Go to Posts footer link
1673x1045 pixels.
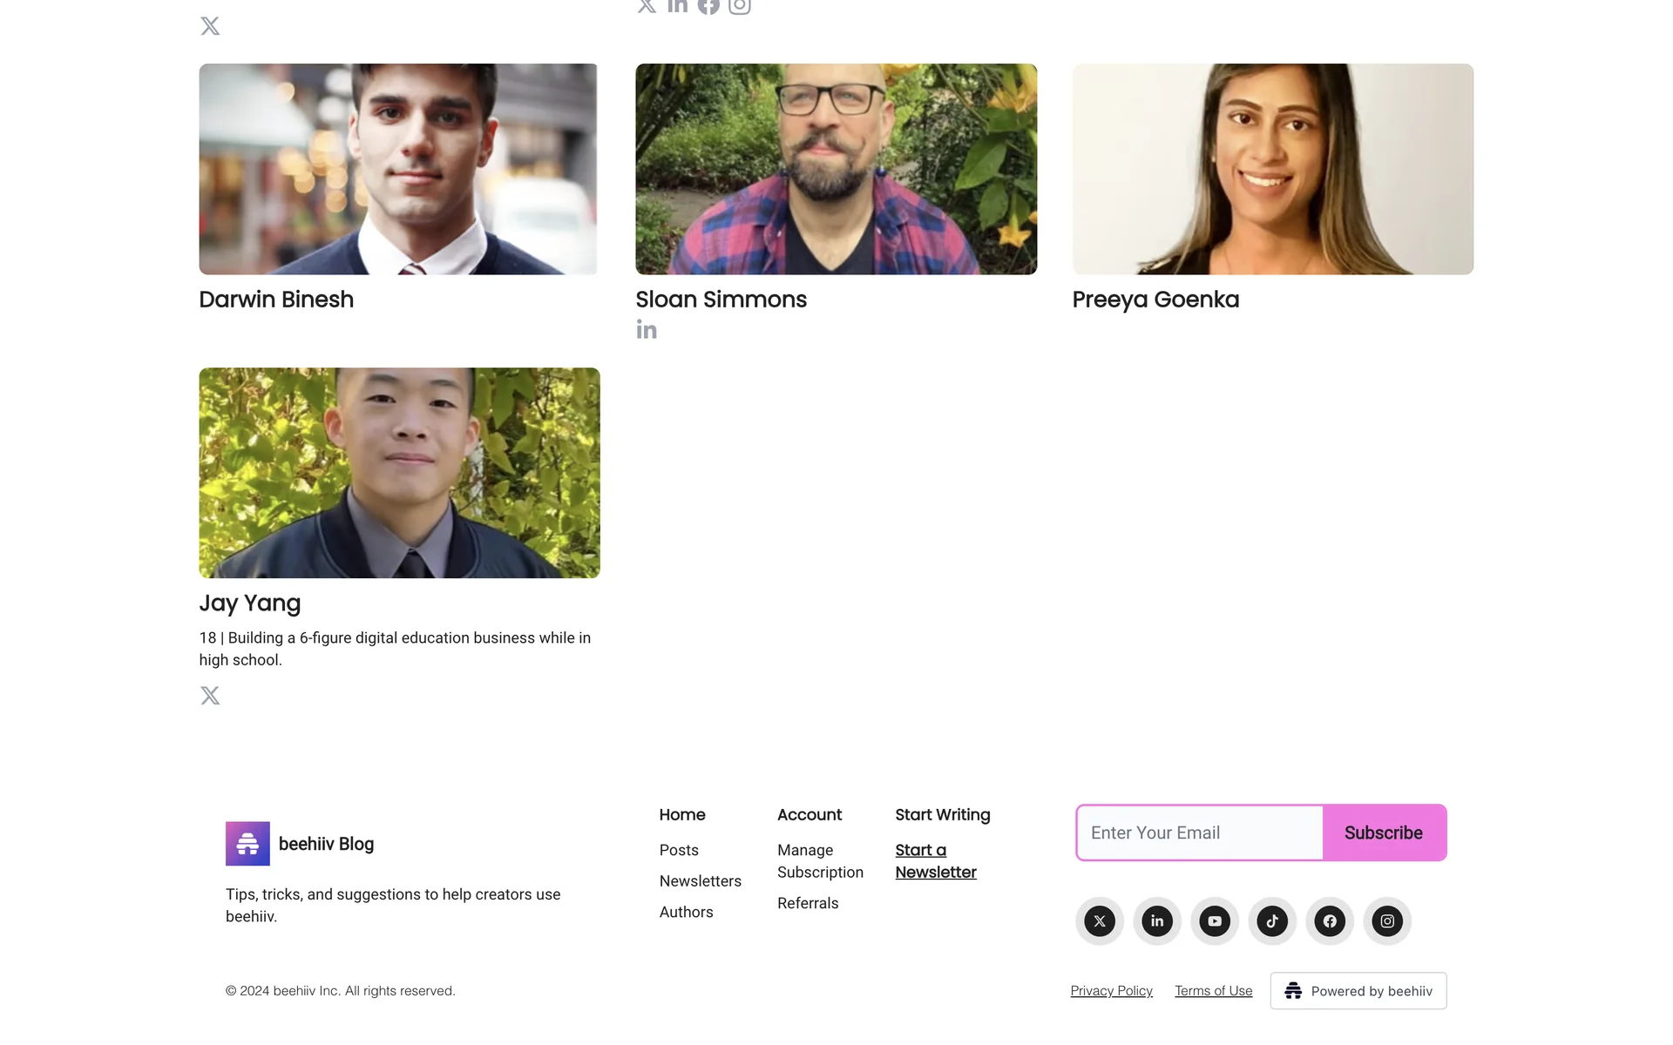point(679,850)
